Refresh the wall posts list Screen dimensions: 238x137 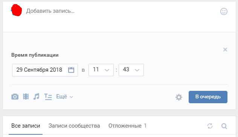click(x=210, y=126)
